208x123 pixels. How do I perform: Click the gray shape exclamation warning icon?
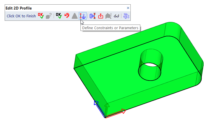pos(108,16)
